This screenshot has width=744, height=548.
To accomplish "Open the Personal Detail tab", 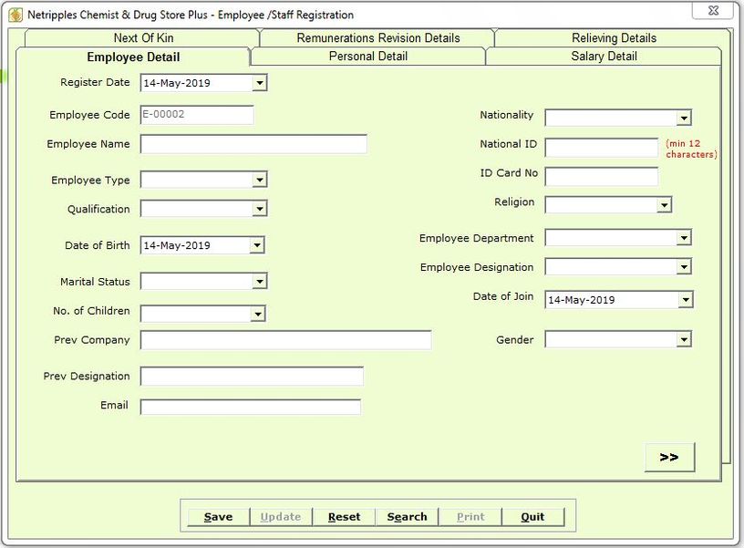I will click(x=367, y=57).
